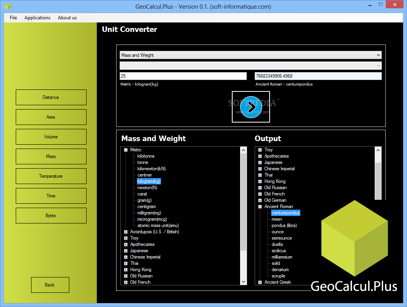The width and height of the screenshot is (407, 307).
Task: Expand Thai node in Output tree
Action: pos(260,175)
